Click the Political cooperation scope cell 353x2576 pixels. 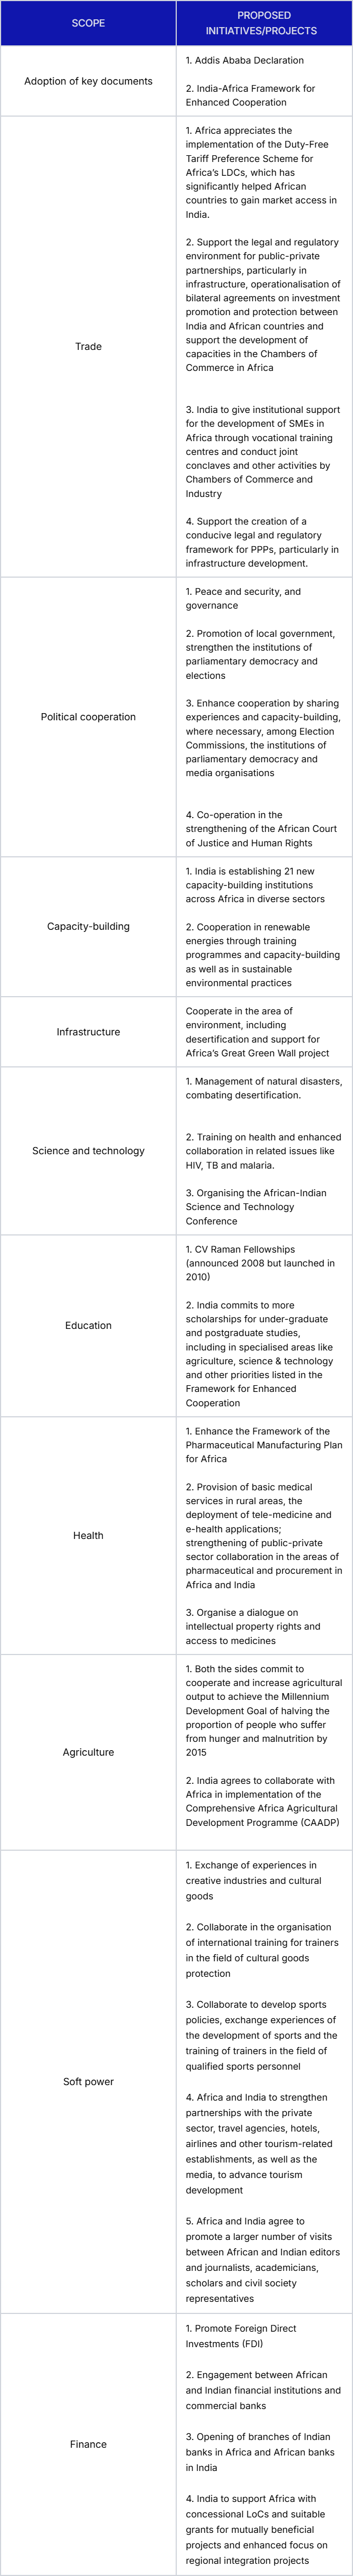(88, 717)
